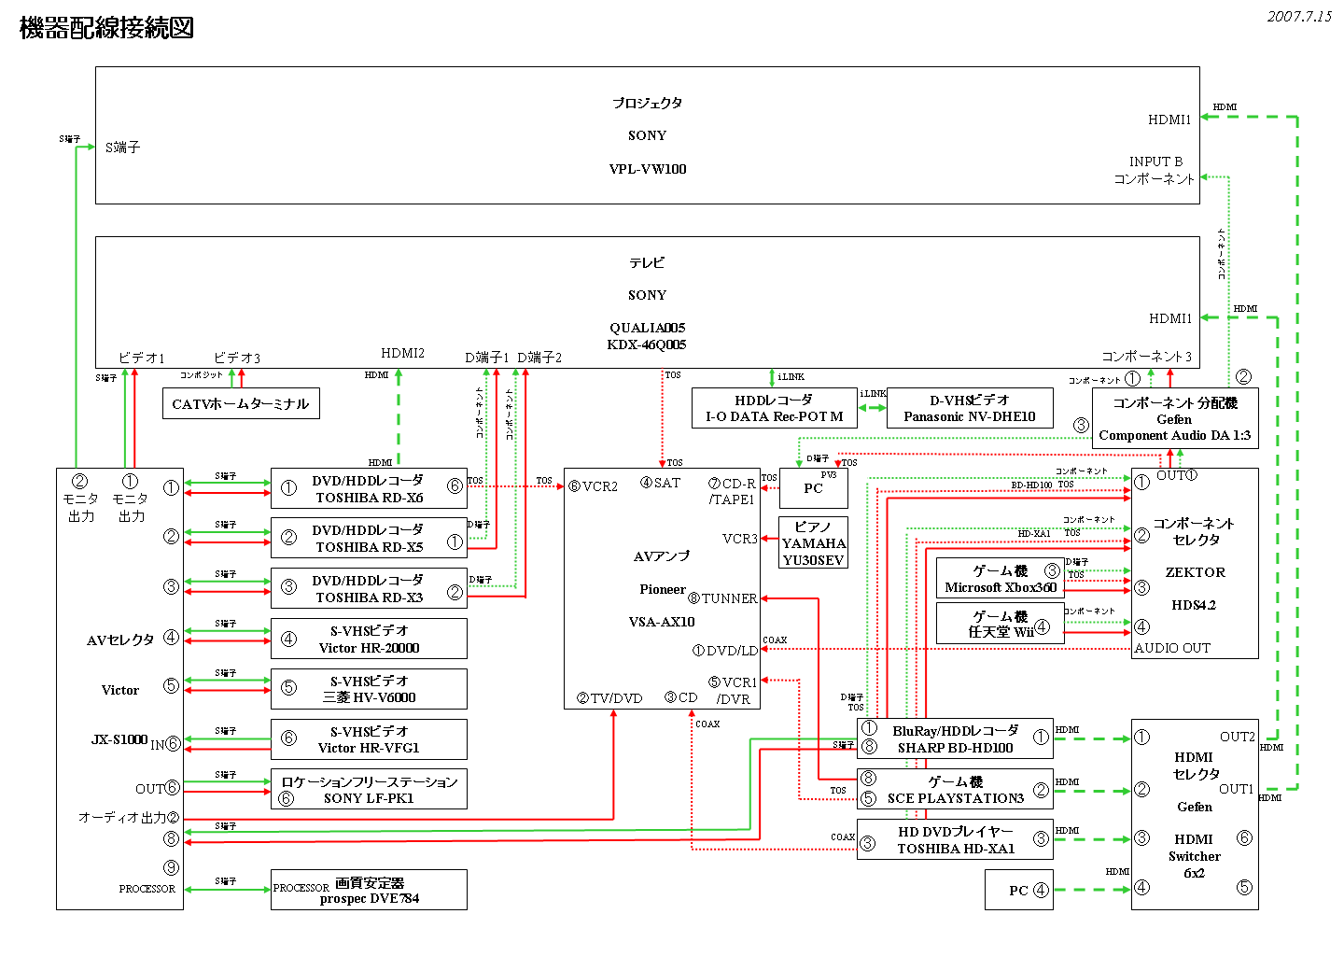Click the Gefen Component Audio DA 1:3 box
This screenshot has height=956, width=1344.
click(1174, 419)
